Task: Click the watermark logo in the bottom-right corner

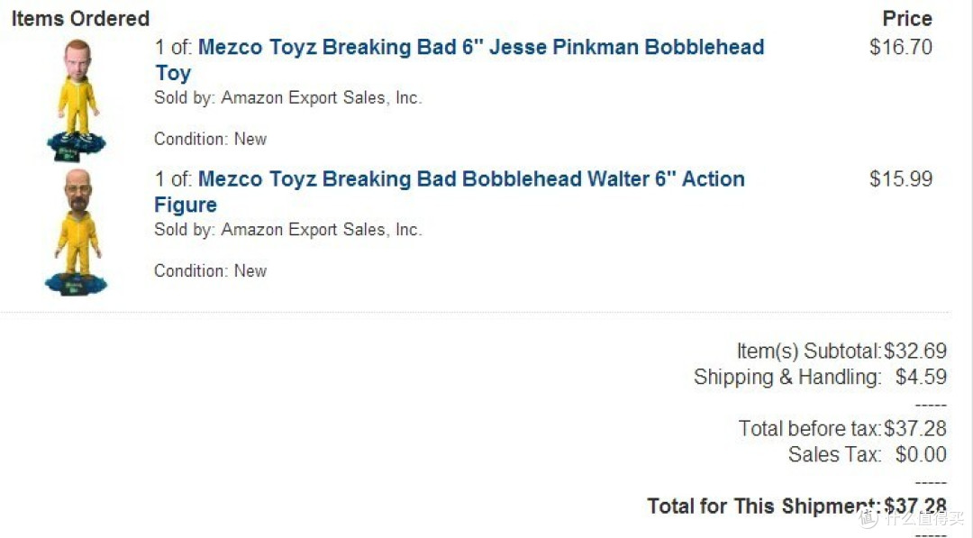Action: 911,516
